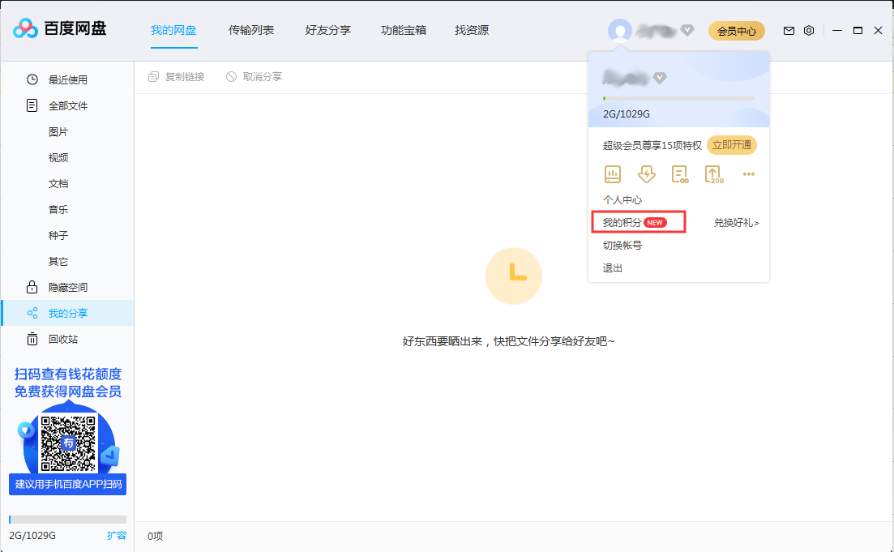Click the 2G/1029G storage progress bar
This screenshot has height=552, width=894.
[678, 97]
